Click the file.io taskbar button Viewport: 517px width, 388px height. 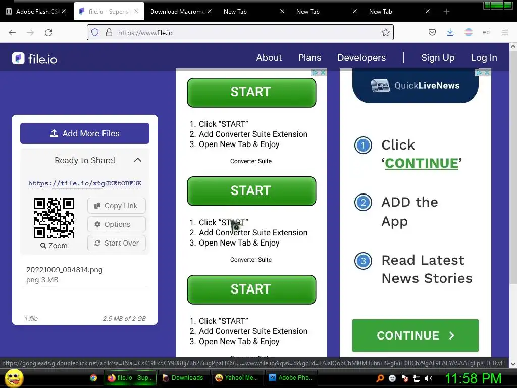pos(130,378)
